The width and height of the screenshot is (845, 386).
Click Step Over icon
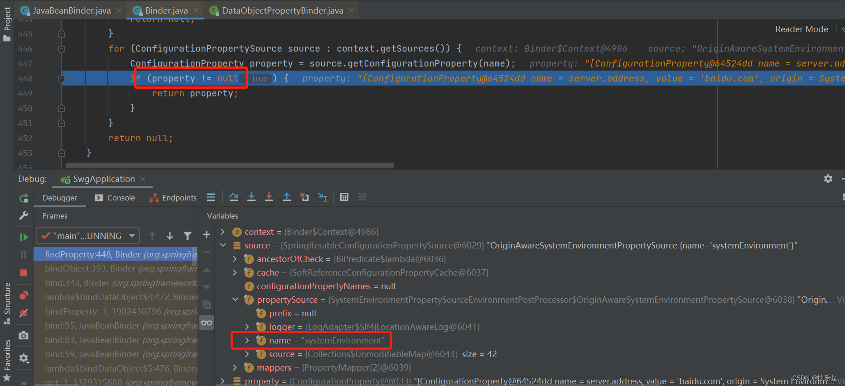[x=234, y=197]
